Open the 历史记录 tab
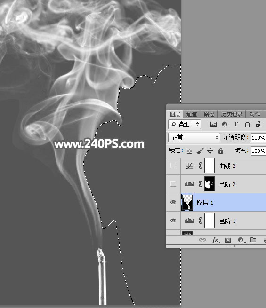Viewport: 266px width, 308px height. (232, 114)
